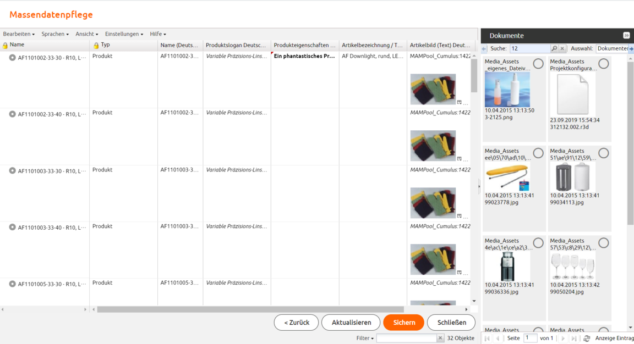634x344 pixels.
Task: Open the Ansicht menu
Action: pos(86,34)
